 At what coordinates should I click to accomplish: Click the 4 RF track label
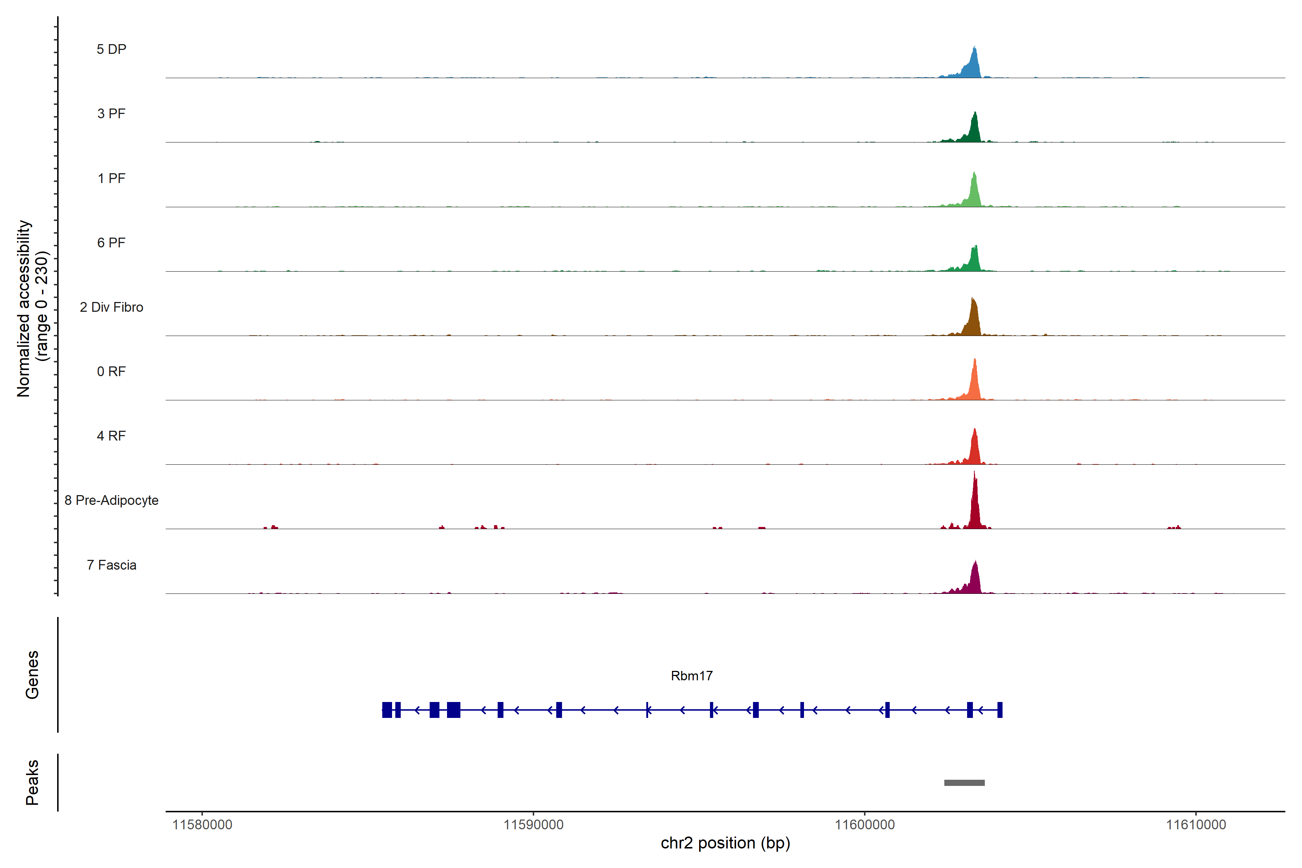tap(111, 436)
